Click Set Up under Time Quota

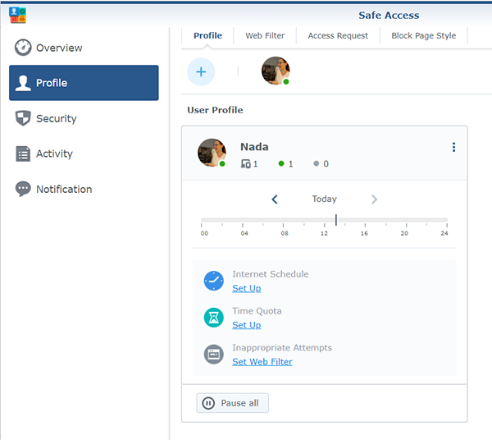pos(246,325)
